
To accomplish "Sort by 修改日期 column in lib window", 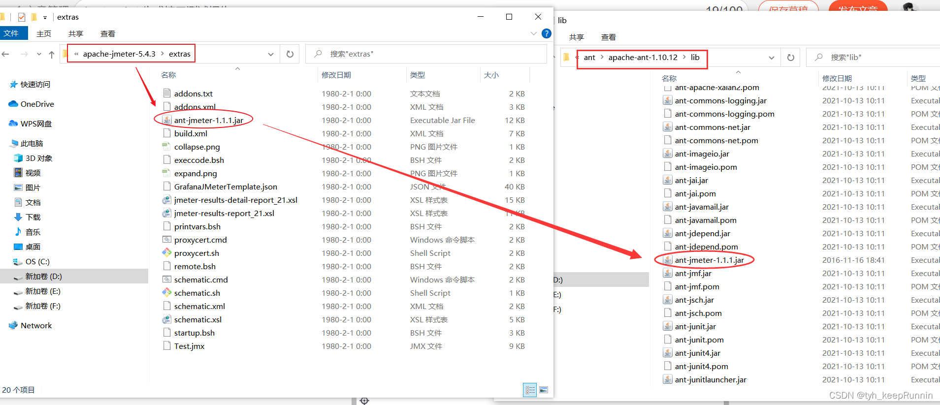I will pyautogui.click(x=837, y=78).
